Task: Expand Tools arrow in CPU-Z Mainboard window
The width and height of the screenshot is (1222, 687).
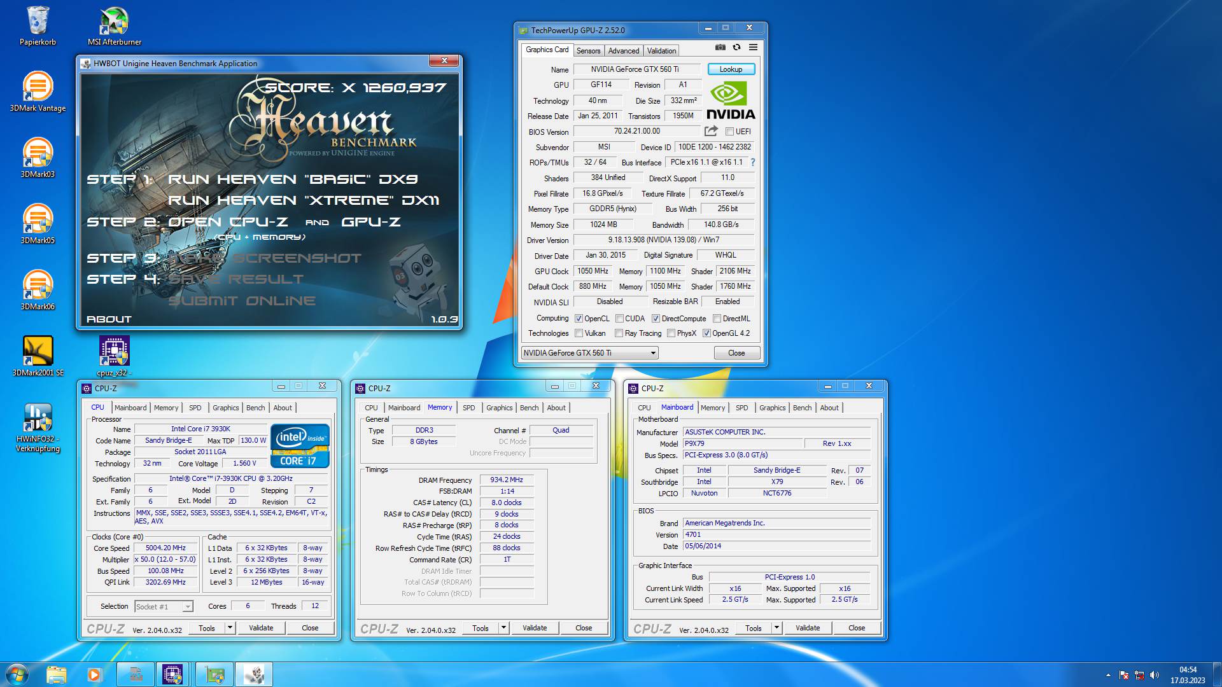Action: click(x=776, y=628)
